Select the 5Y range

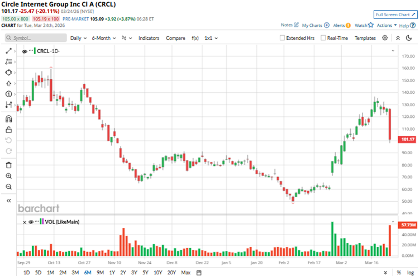click(x=145, y=273)
